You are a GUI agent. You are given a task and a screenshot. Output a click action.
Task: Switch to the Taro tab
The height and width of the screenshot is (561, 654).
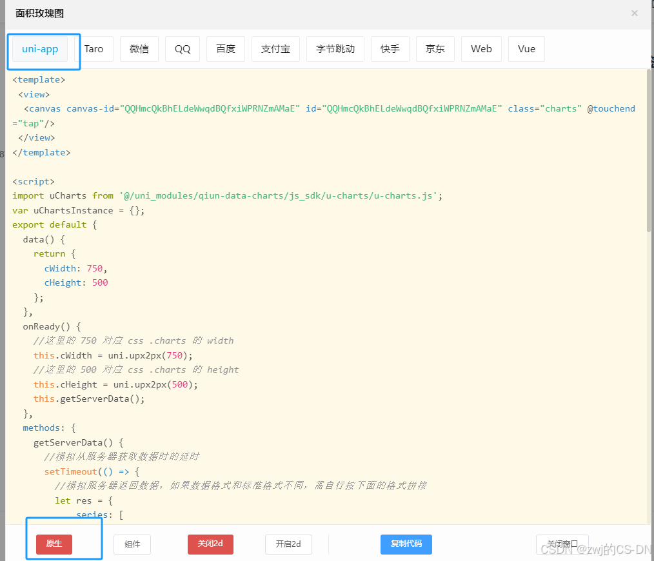pos(94,49)
